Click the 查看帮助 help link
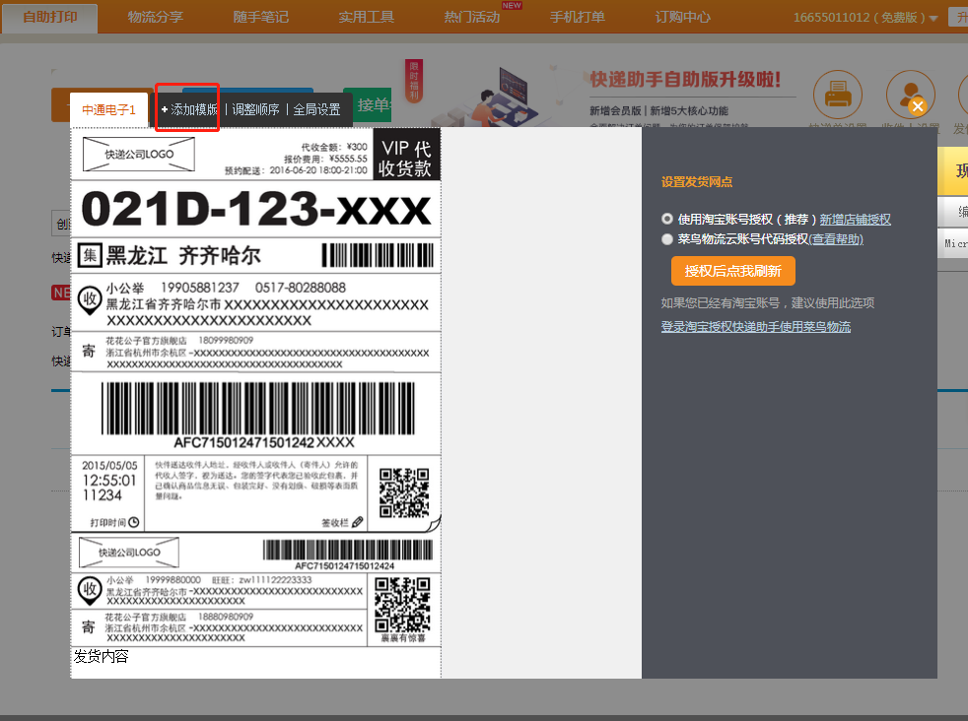 point(836,238)
